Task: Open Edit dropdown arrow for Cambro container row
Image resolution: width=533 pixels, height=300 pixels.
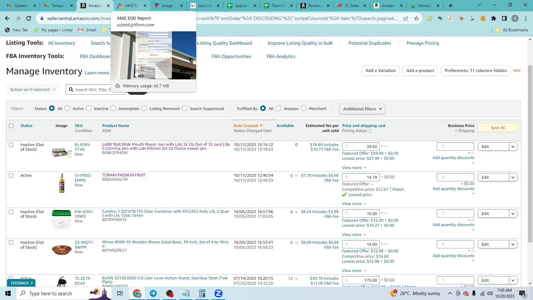Action: coord(513,214)
